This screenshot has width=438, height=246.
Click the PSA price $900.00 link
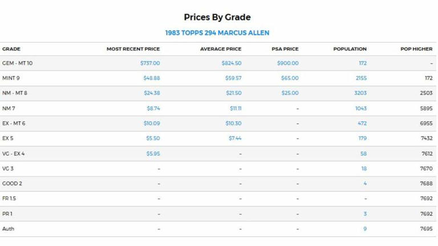[287, 63]
